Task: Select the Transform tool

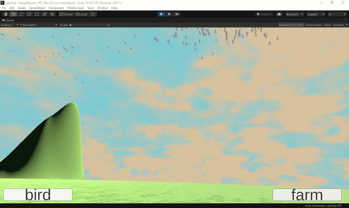Action: coord(44,14)
